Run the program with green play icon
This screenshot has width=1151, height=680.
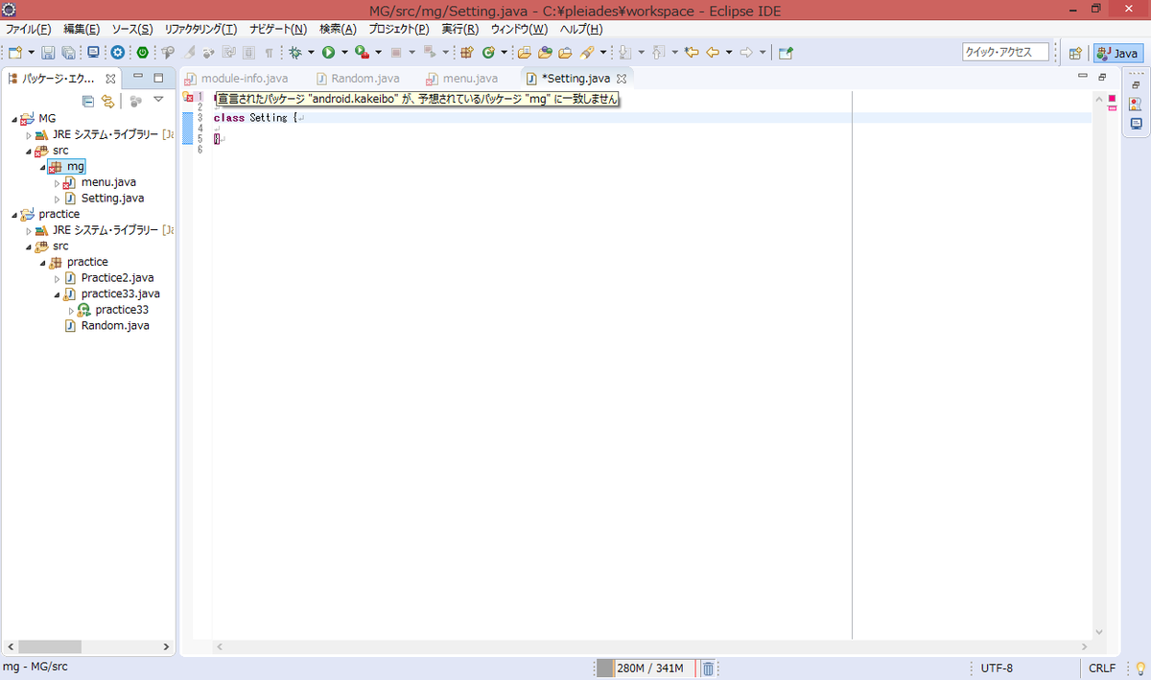328,53
